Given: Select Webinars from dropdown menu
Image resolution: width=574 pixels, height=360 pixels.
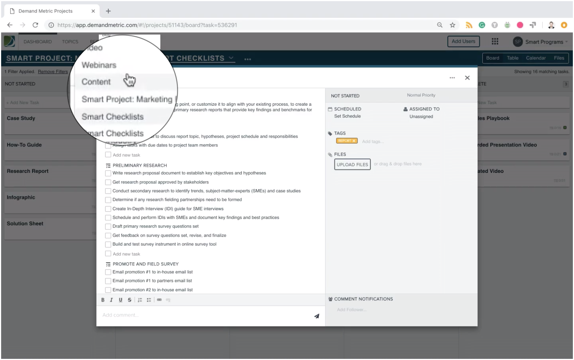Looking at the screenshot, I should [x=99, y=65].
